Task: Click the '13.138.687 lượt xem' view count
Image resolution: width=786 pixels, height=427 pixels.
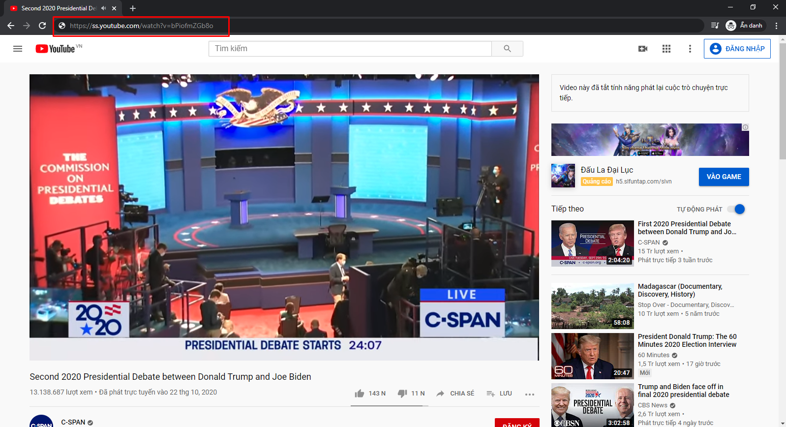Action: [61, 392]
